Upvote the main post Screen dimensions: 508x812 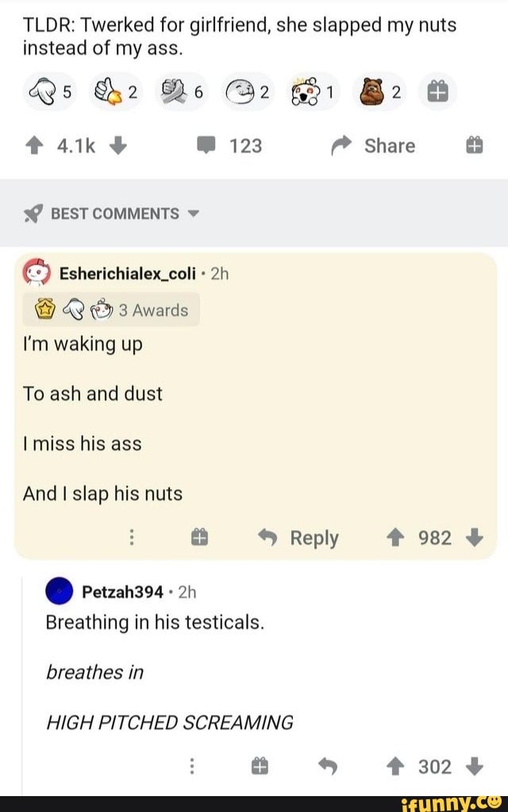click(36, 145)
